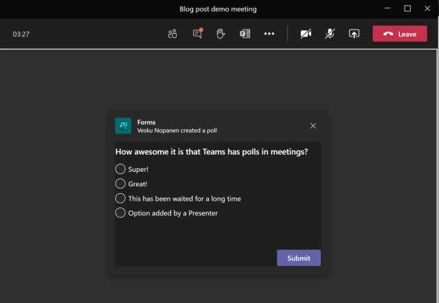Turn on the camera
This screenshot has height=303, width=439.
[x=306, y=34]
